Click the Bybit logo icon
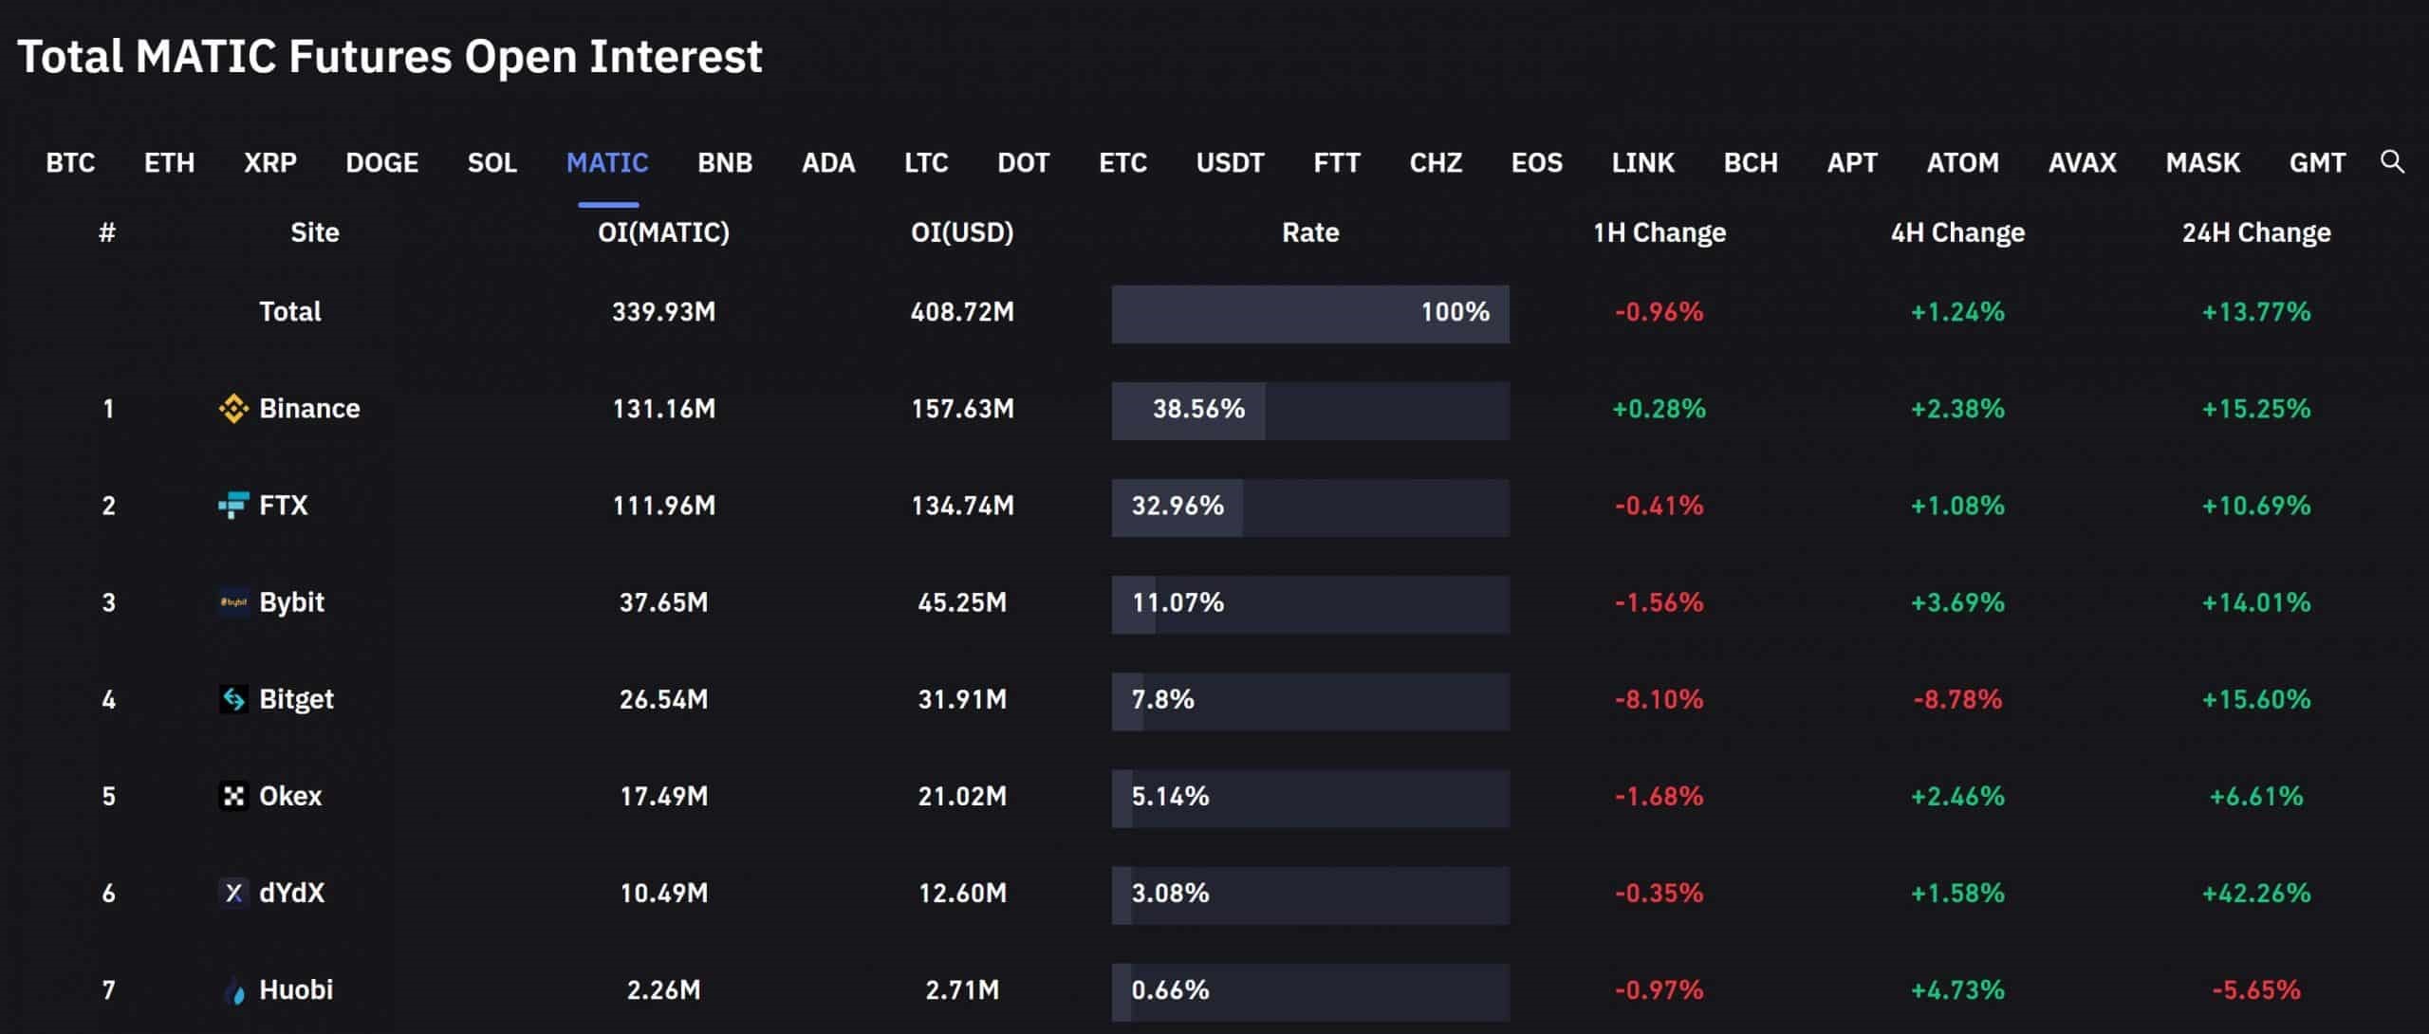Image resolution: width=2429 pixels, height=1034 pixels. [x=233, y=602]
